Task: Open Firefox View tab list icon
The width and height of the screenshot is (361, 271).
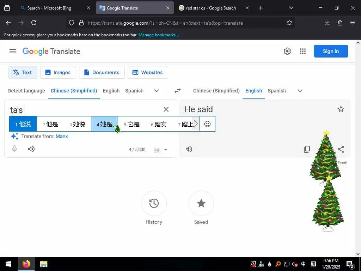Action: point(7,8)
